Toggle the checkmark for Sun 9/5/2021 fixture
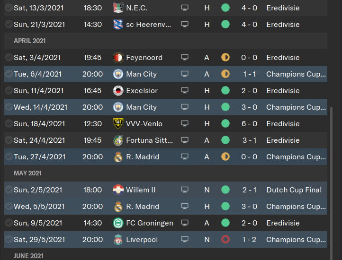This screenshot has height=260, width=342. 9,223
